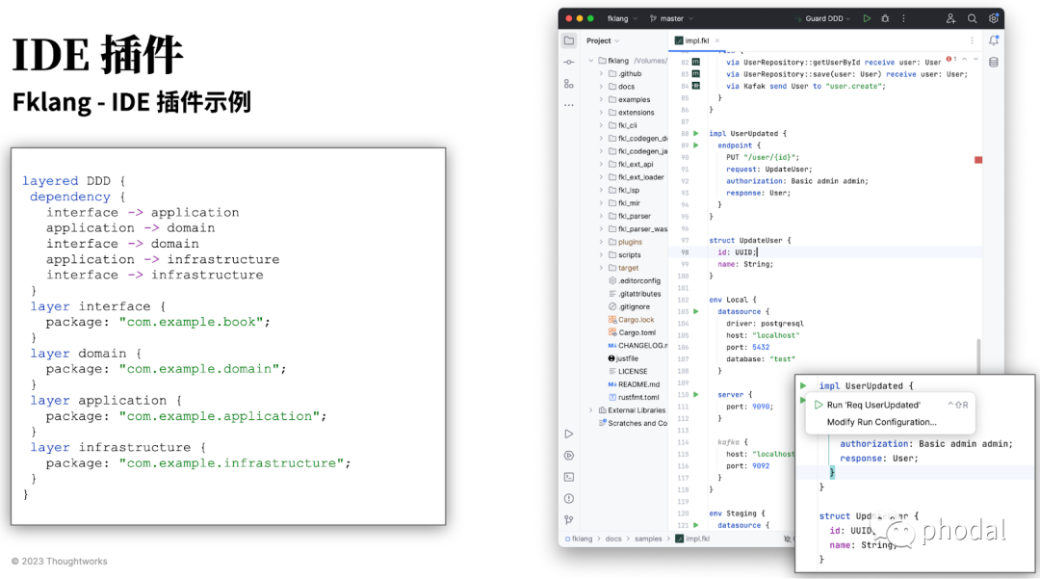1040x579 pixels.
Task: Click the editor vertical scrollbar
Action: tap(979, 356)
